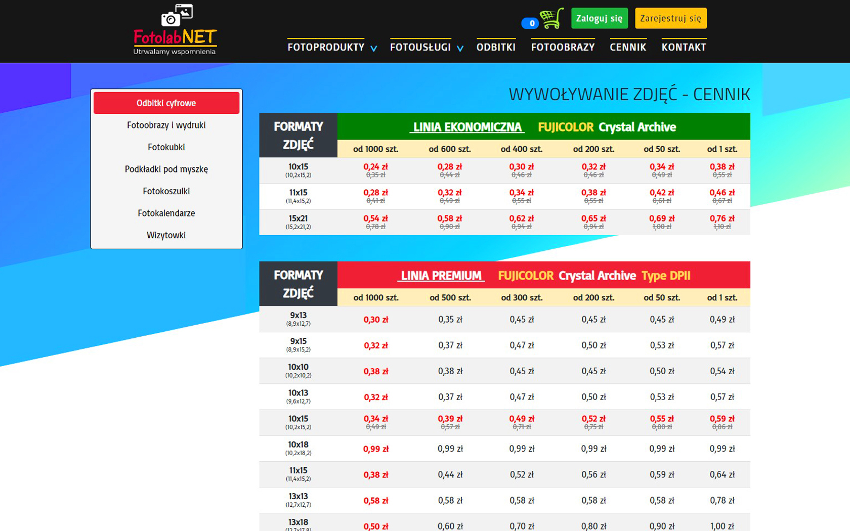This screenshot has height=531, width=850.
Task: Open the FOTOPRODUKTY menu
Action: [326, 47]
